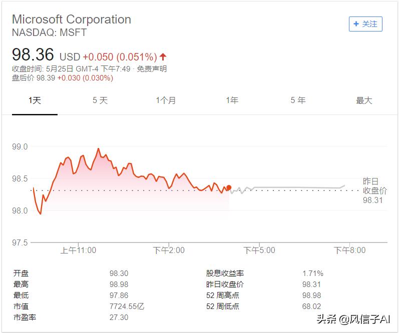Switch to the 5 天 chart tab

point(100,100)
